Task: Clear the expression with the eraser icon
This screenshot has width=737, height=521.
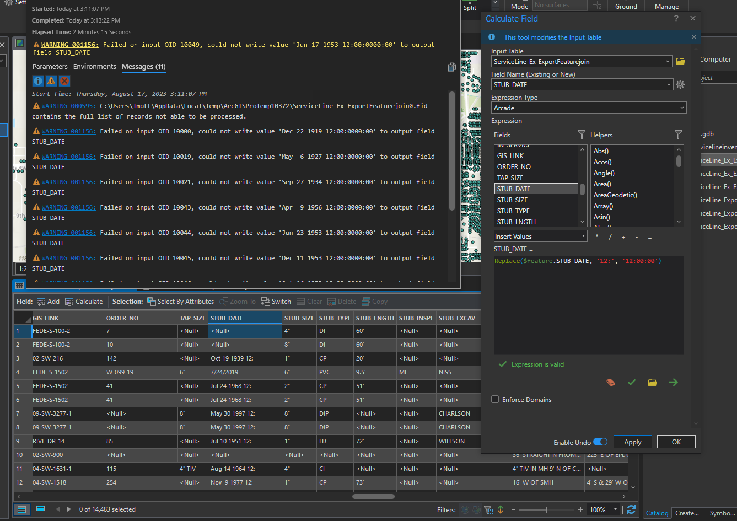Action: point(611,382)
